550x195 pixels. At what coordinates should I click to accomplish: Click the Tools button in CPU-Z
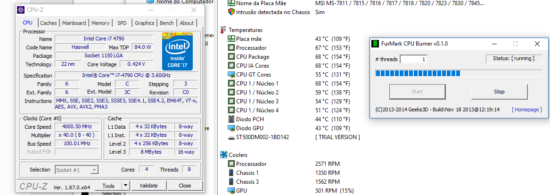pyautogui.click(x=108, y=186)
